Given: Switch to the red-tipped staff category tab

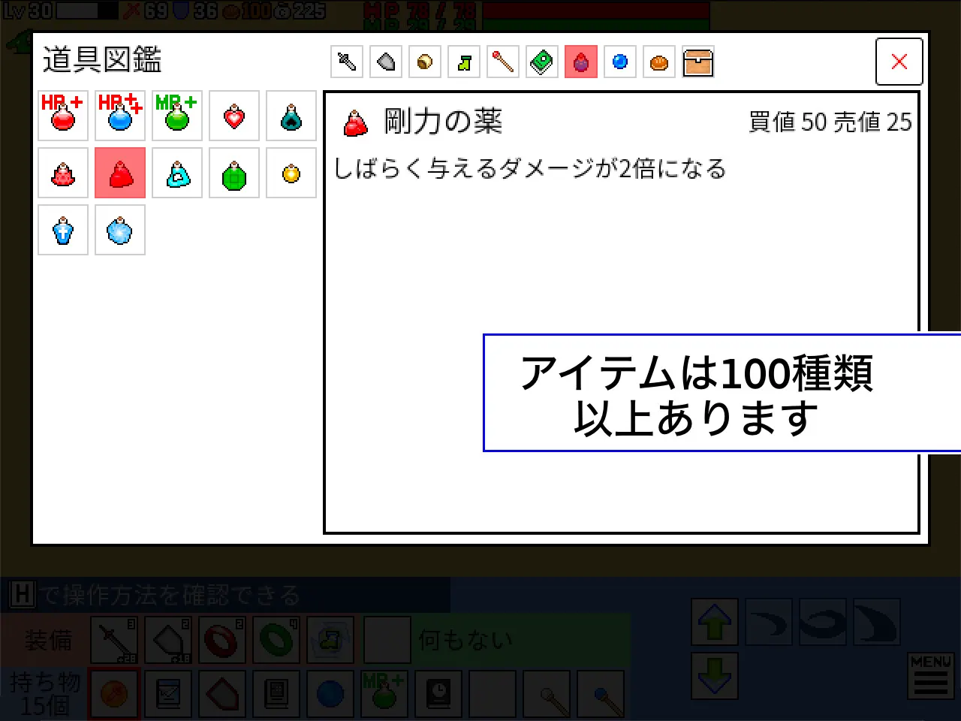Looking at the screenshot, I should click(503, 62).
